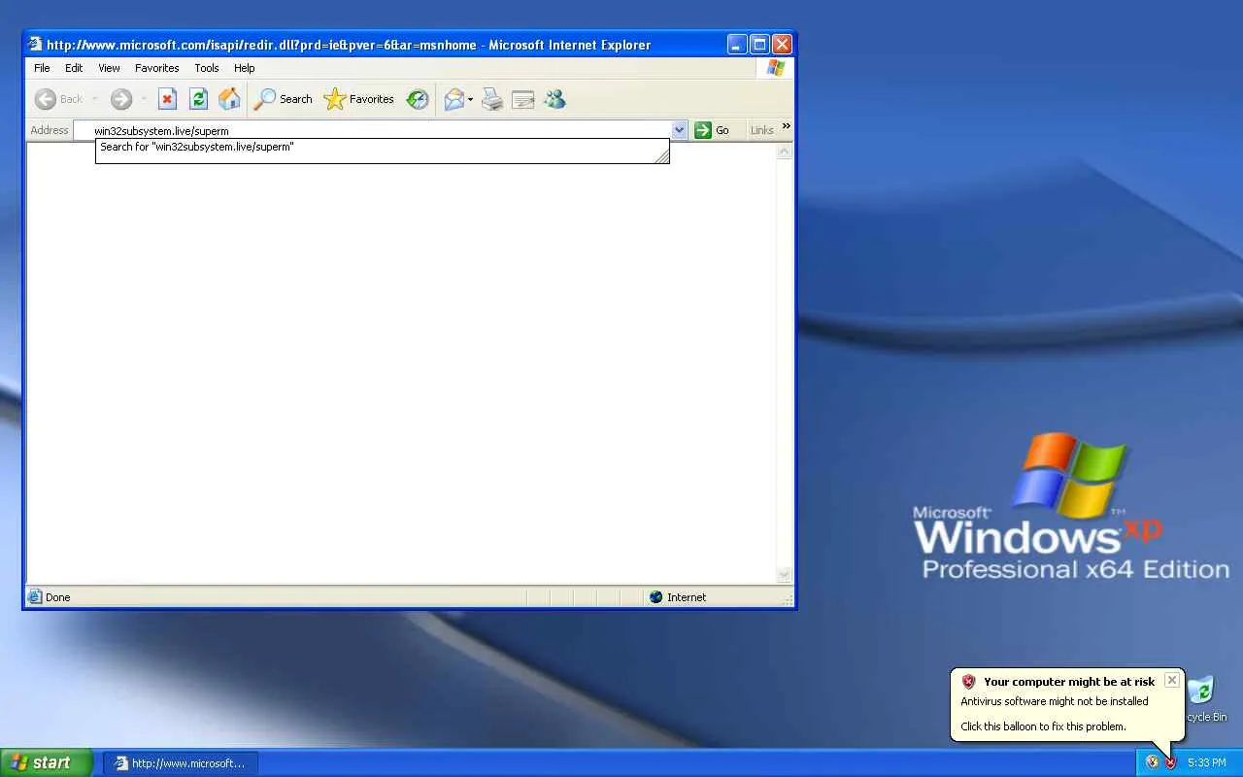Click the Links toolbar label
Image resolution: width=1243 pixels, height=777 pixels.
762,130
